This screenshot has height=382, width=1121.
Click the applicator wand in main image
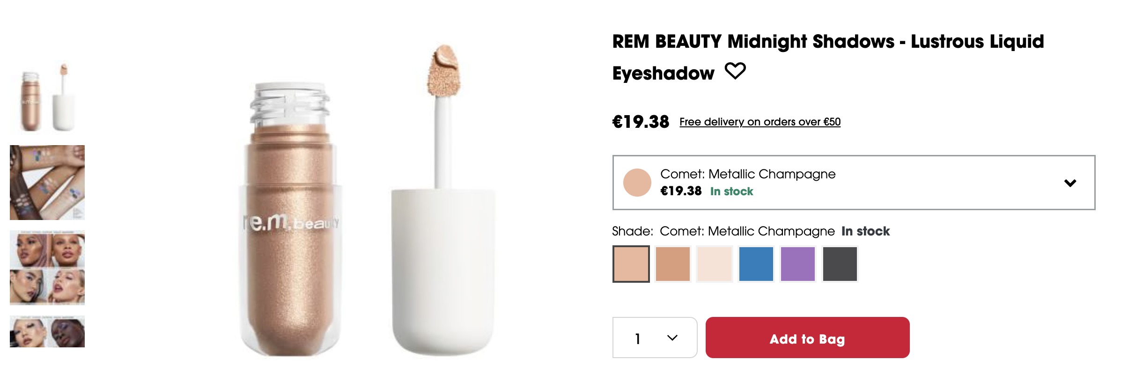pyautogui.click(x=443, y=117)
